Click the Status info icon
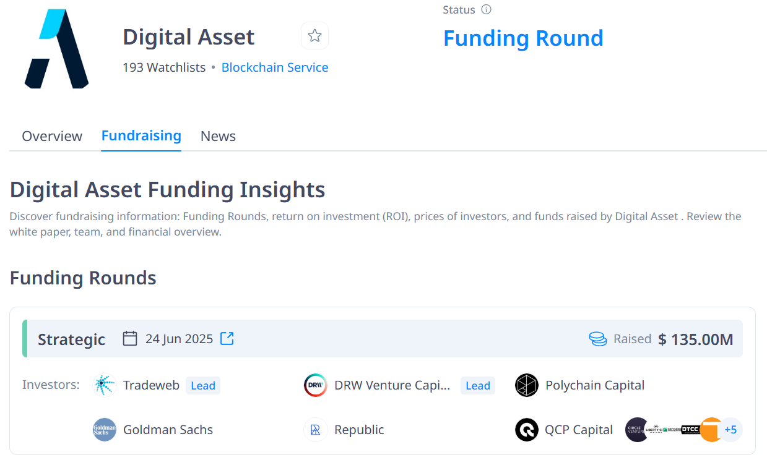The height and width of the screenshot is (460, 767). point(486,10)
